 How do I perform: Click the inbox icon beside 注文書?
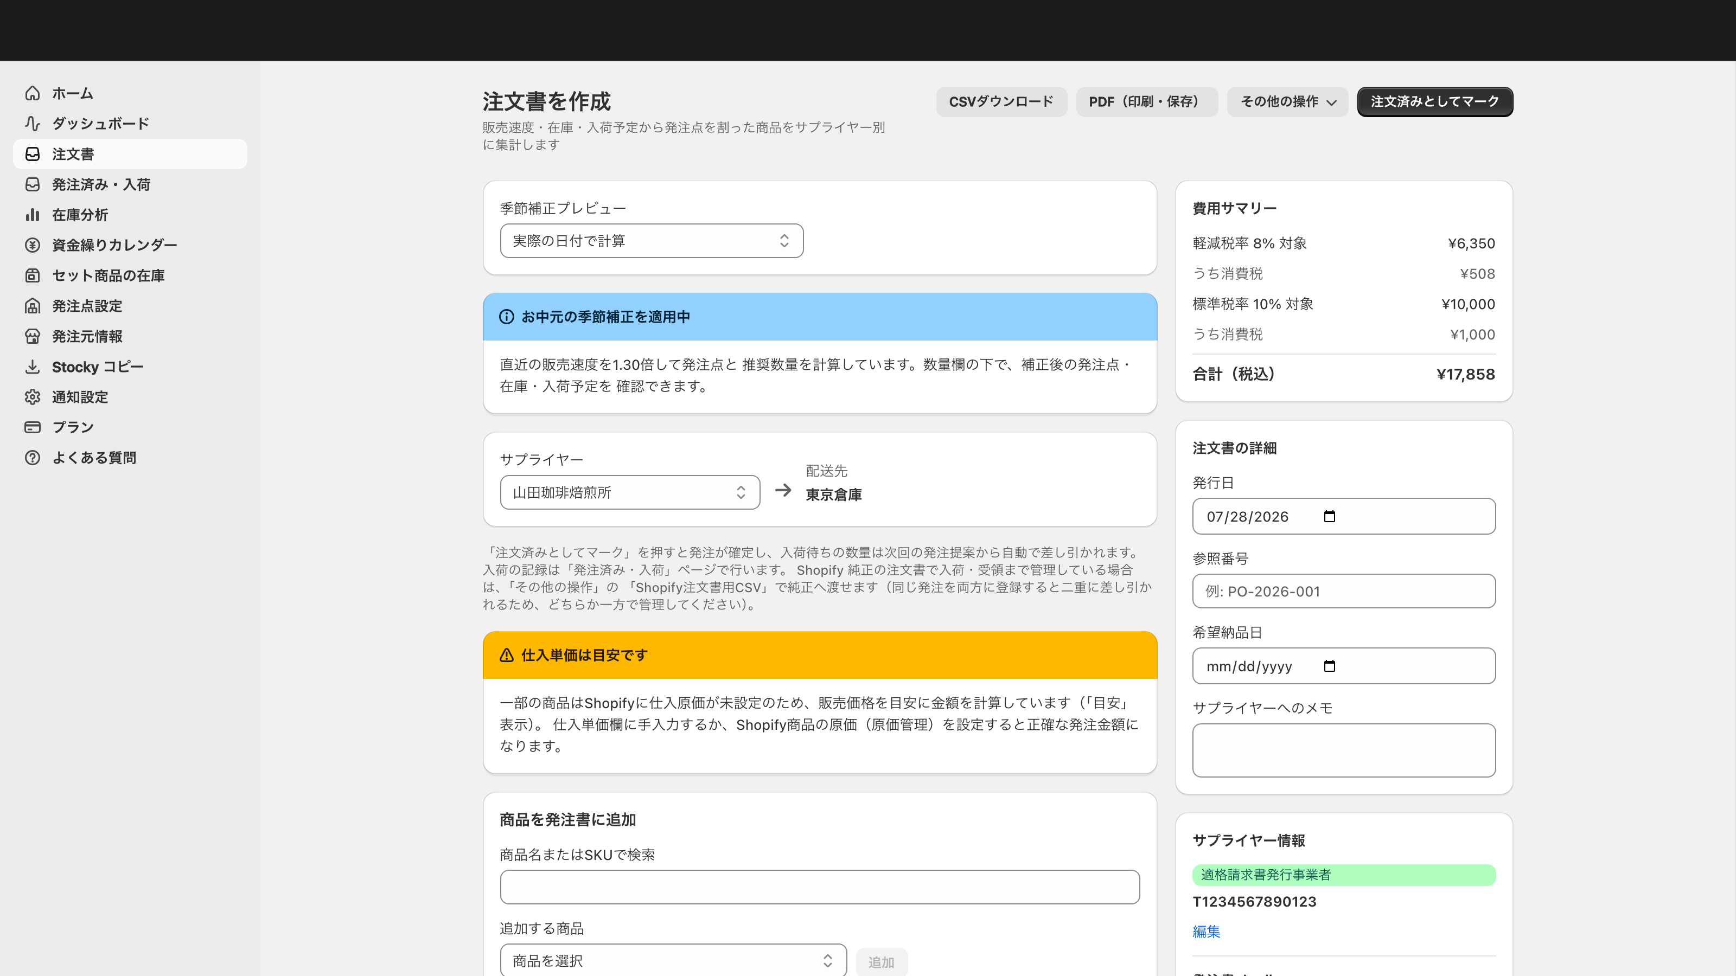33,154
